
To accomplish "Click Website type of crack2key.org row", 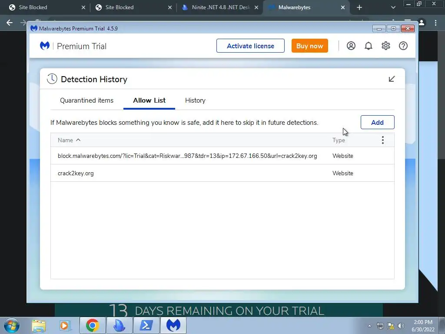I will click(x=343, y=173).
